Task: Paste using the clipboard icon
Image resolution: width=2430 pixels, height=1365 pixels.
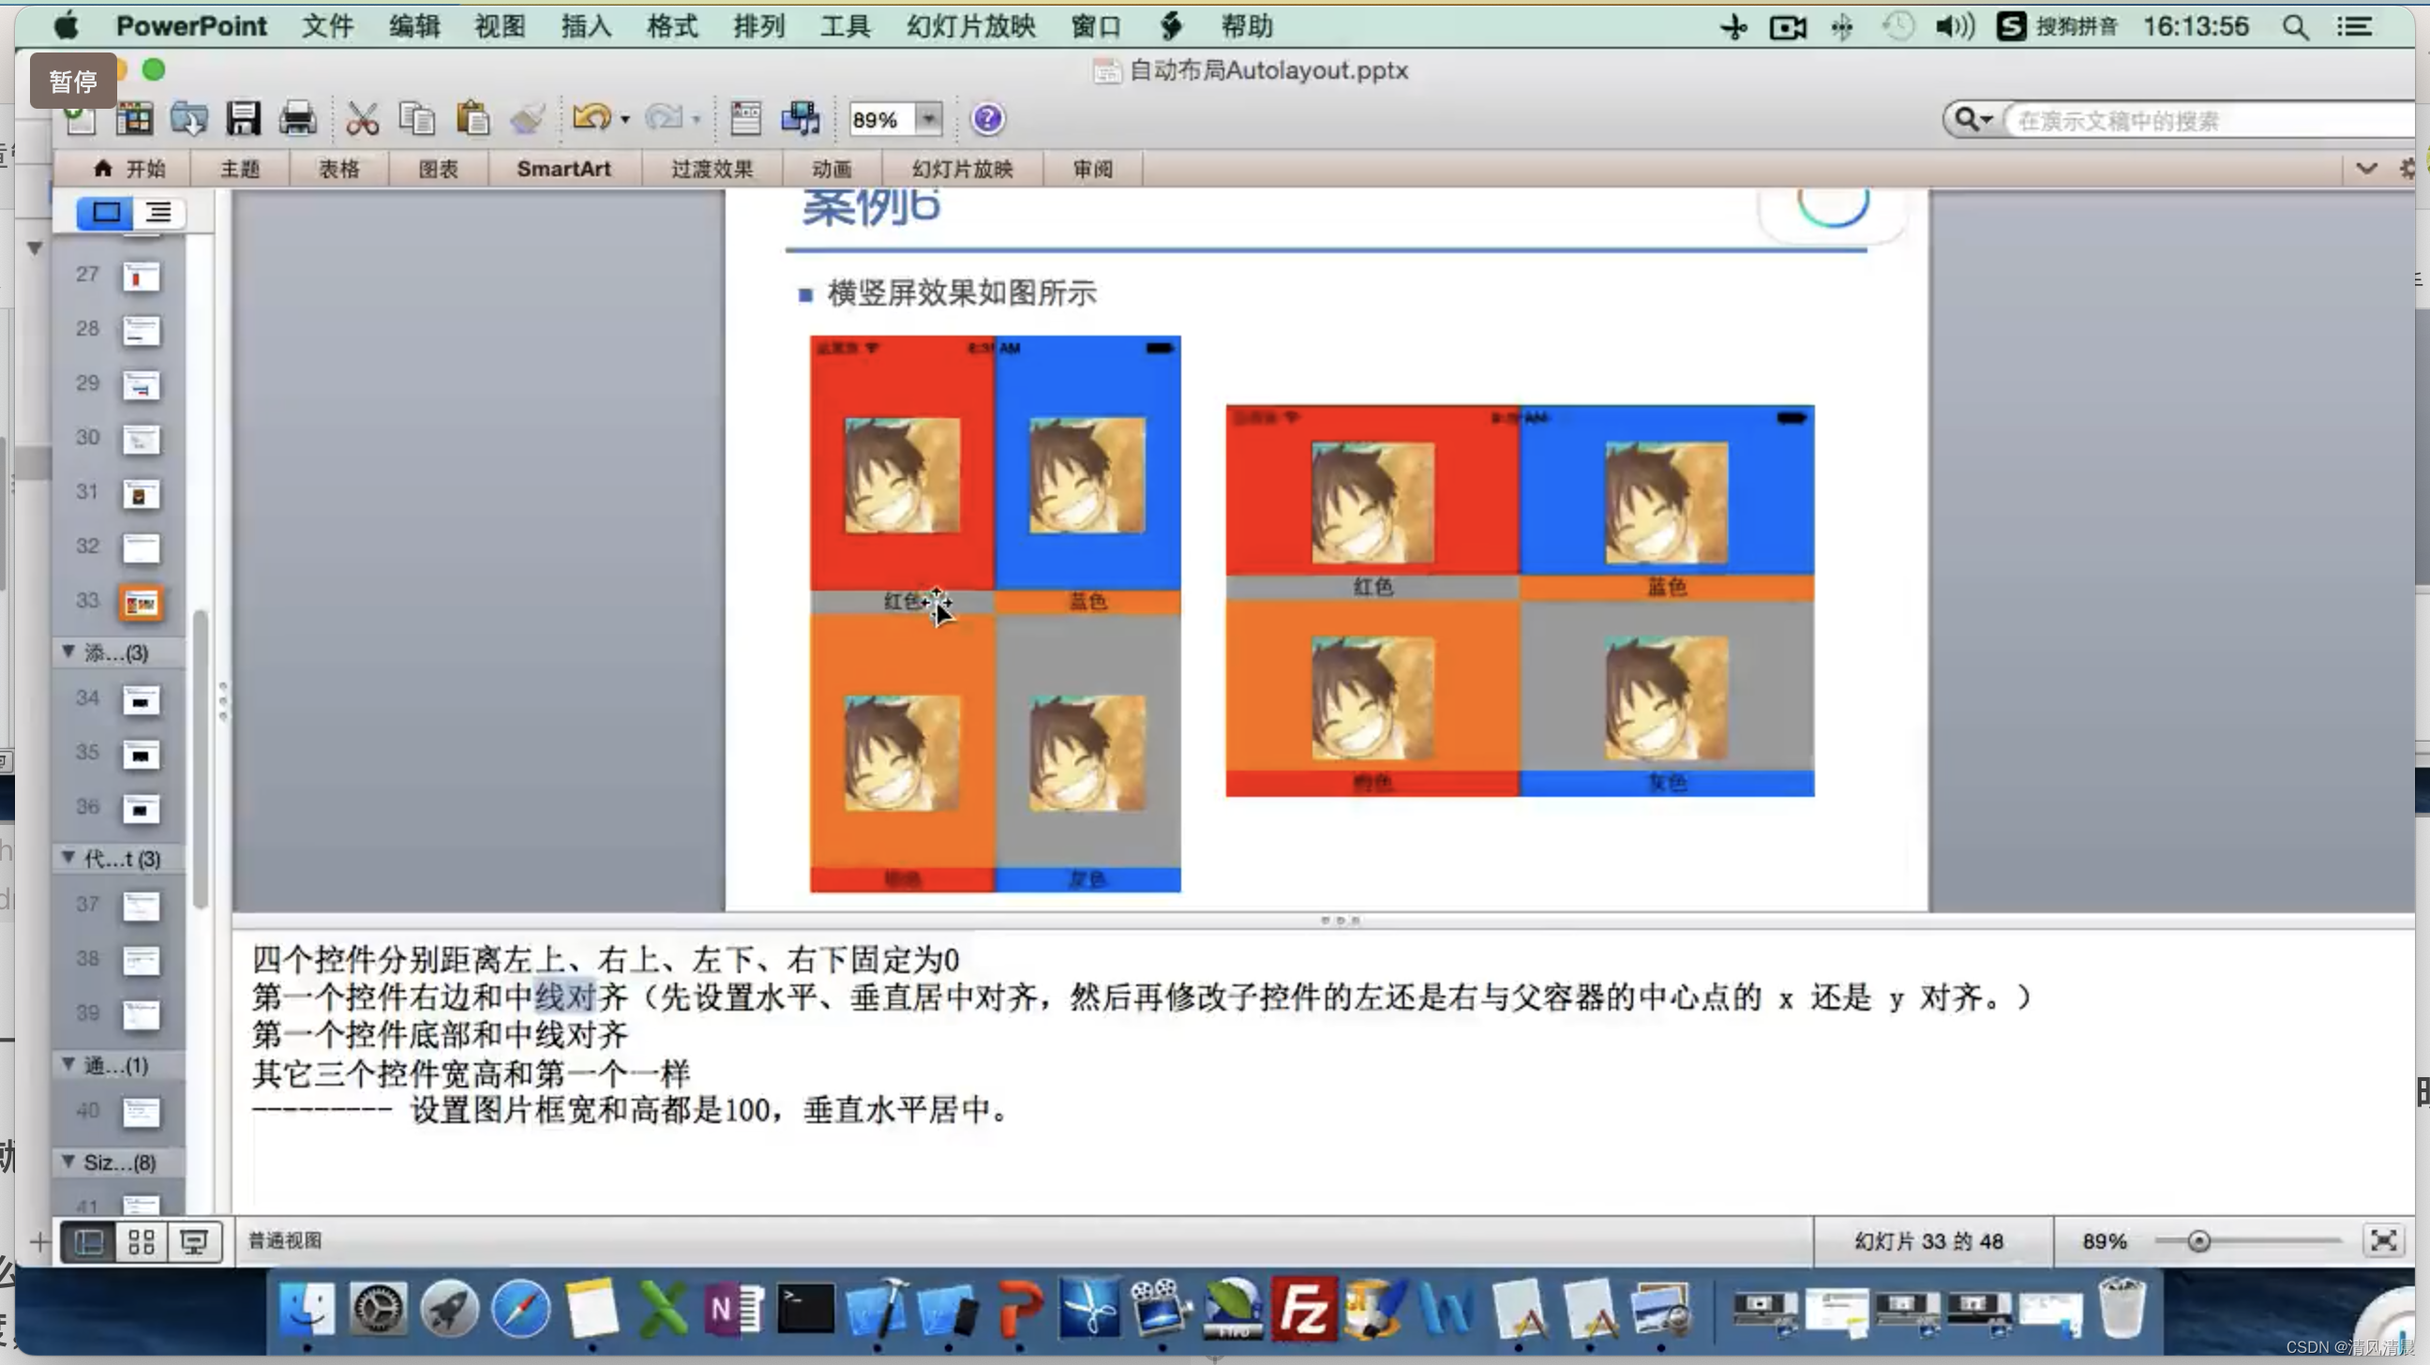Action: point(472,119)
